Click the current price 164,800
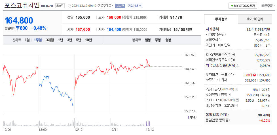 [19, 21]
